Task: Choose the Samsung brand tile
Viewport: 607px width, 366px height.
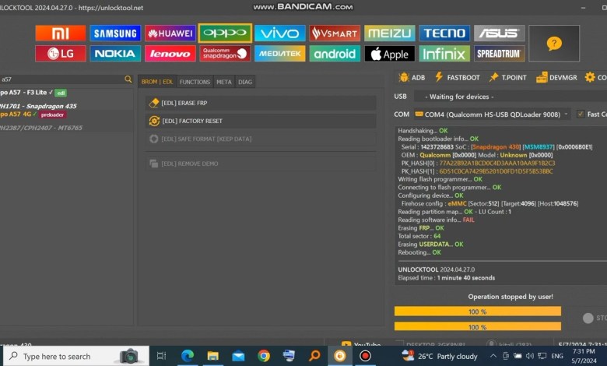Action: 115,33
